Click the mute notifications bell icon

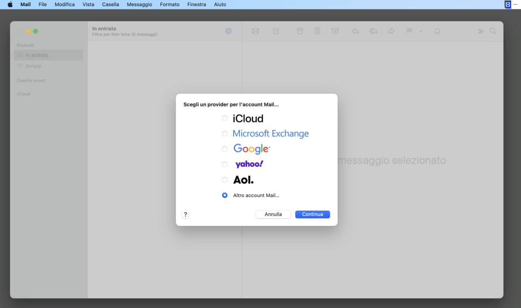click(x=437, y=31)
